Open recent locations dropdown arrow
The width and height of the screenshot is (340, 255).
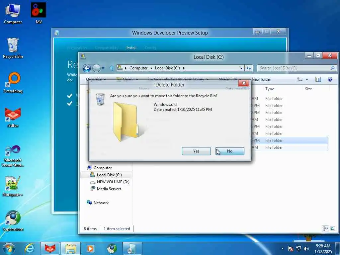[x=103, y=68]
